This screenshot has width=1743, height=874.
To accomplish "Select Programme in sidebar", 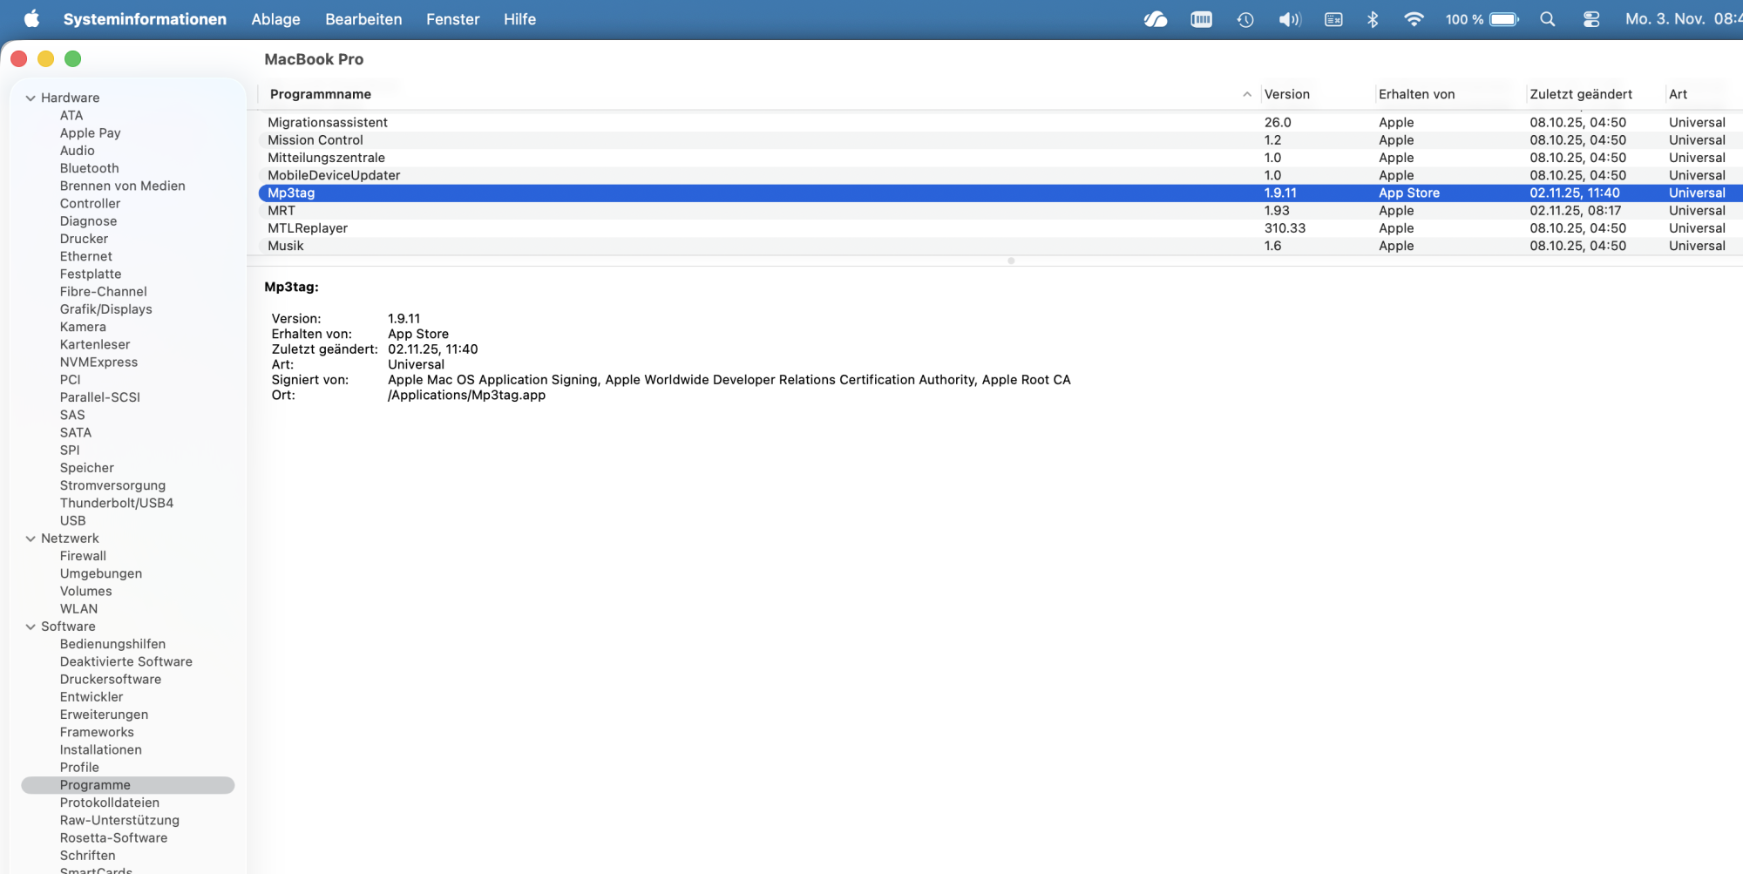I will pyautogui.click(x=128, y=785).
